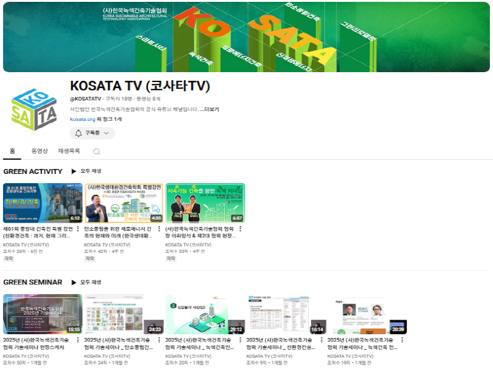Open the title 기술세미나 _ 녹색건축인

pos(200,343)
